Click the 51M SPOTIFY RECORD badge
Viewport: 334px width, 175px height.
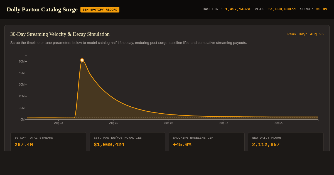pyautogui.click(x=100, y=10)
